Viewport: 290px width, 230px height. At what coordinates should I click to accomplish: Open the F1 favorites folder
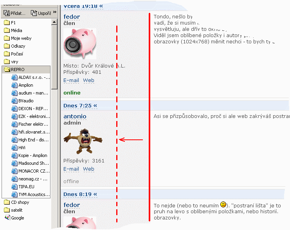pyautogui.click(x=10, y=23)
